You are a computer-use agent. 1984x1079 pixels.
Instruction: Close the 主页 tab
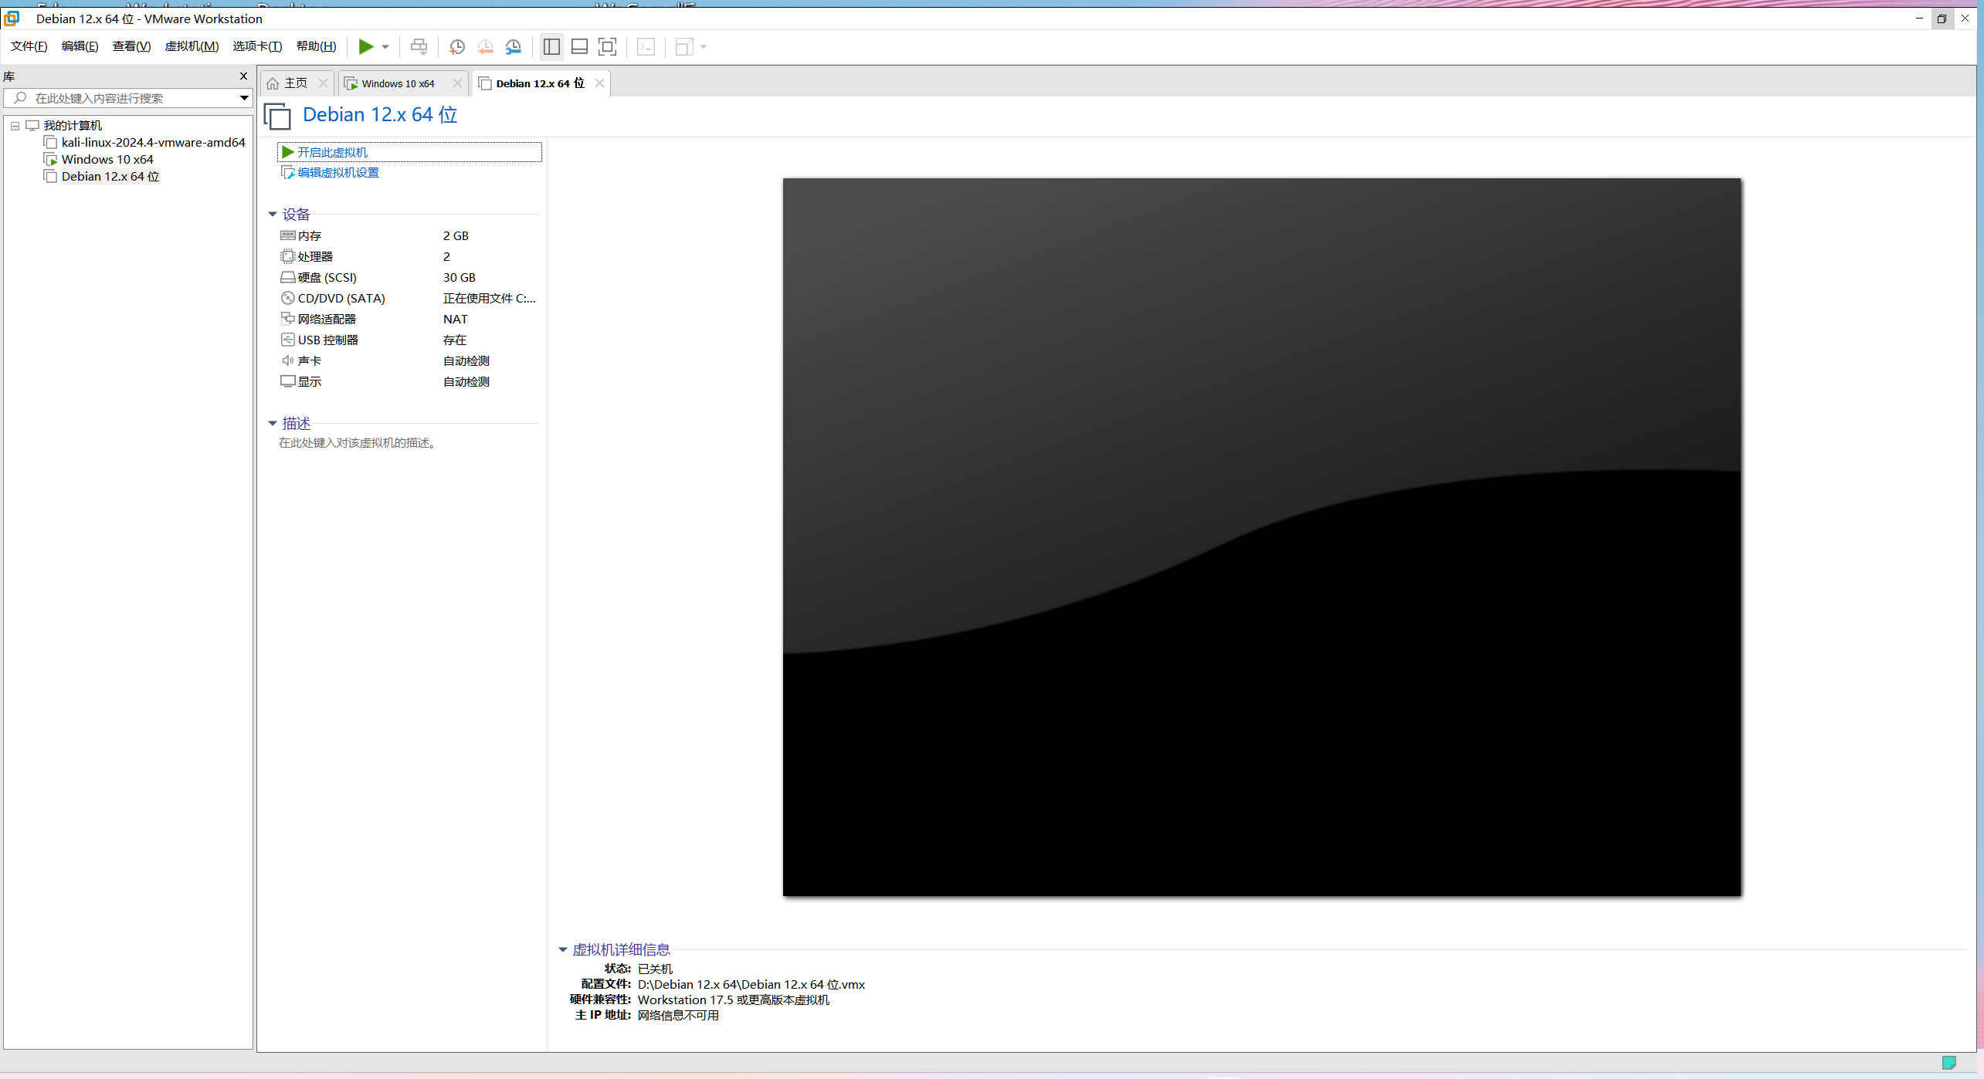tap(323, 83)
